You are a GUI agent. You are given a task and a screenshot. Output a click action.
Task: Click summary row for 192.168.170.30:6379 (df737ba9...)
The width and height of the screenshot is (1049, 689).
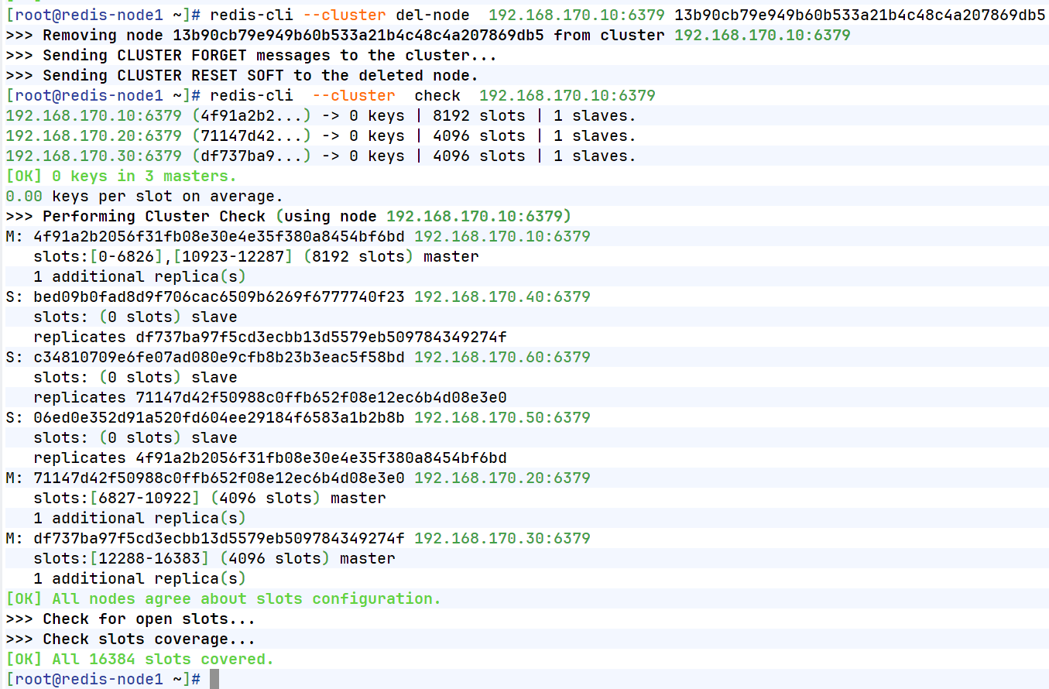pos(321,156)
